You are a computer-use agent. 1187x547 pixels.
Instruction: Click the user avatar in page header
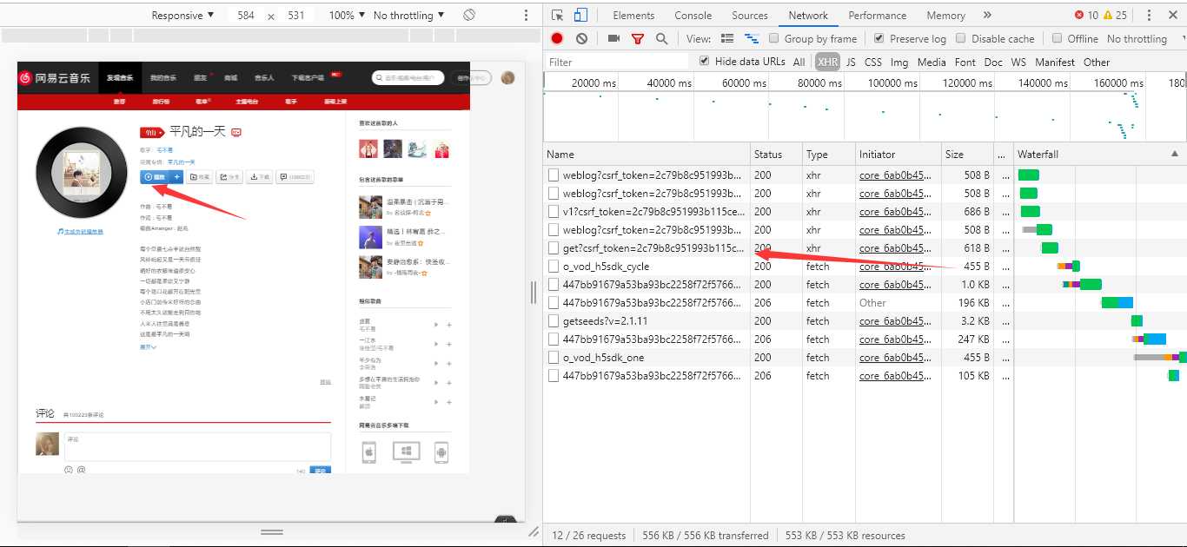508,77
